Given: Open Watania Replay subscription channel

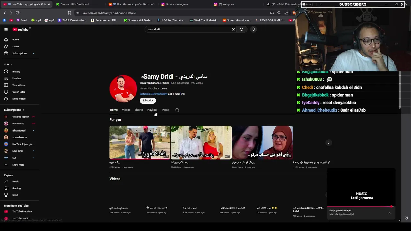Looking at the screenshot, I should 20,117.
